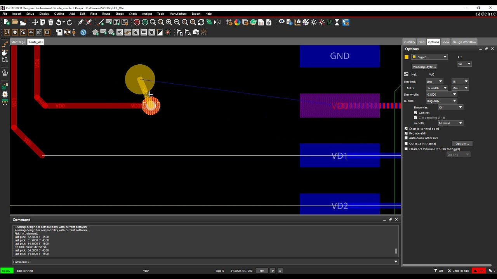Open the Line width 0.1500 dropdown
Screen dimensions: 497x279
(441, 95)
